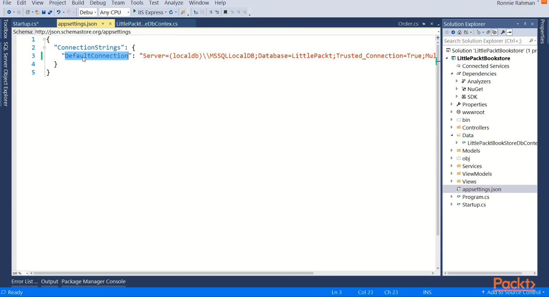Select LittlePacktBookStoreDbContext file under Data
This screenshot has width=549, height=297.
pos(502,143)
